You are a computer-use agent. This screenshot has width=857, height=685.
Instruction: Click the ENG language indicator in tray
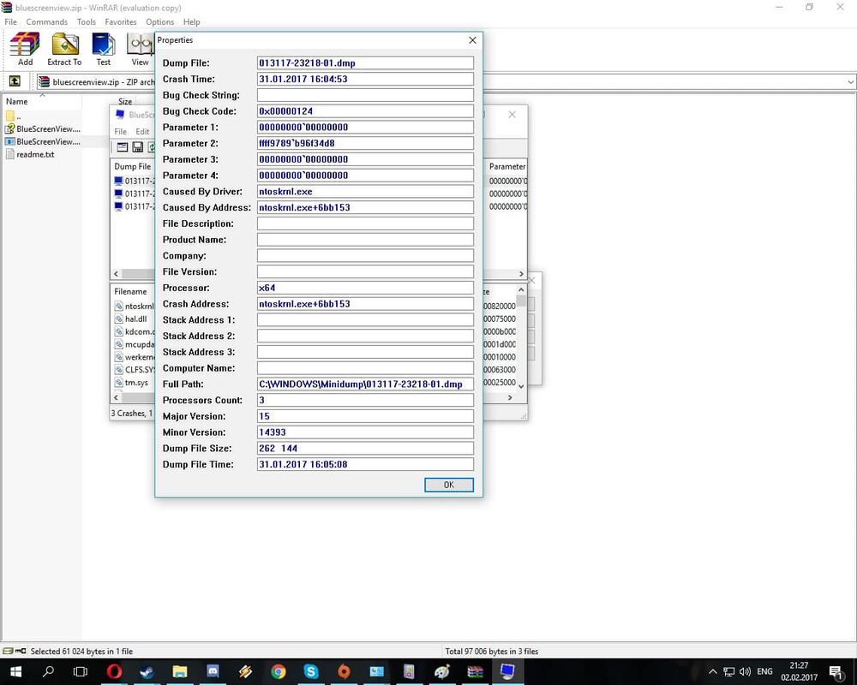click(x=764, y=671)
